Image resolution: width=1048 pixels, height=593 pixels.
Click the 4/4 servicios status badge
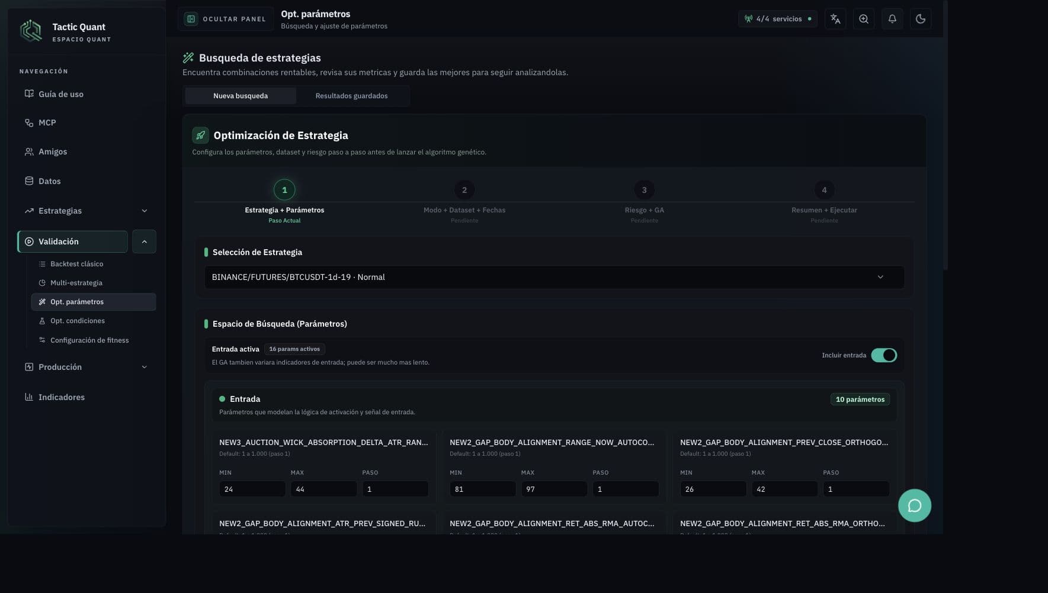[778, 19]
